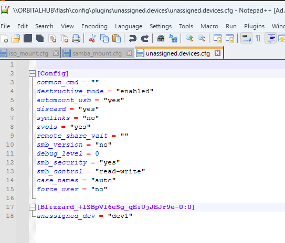Viewport: 285px width, 243px height.
Task: Open the Macro menu
Action: tap(209, 26)
